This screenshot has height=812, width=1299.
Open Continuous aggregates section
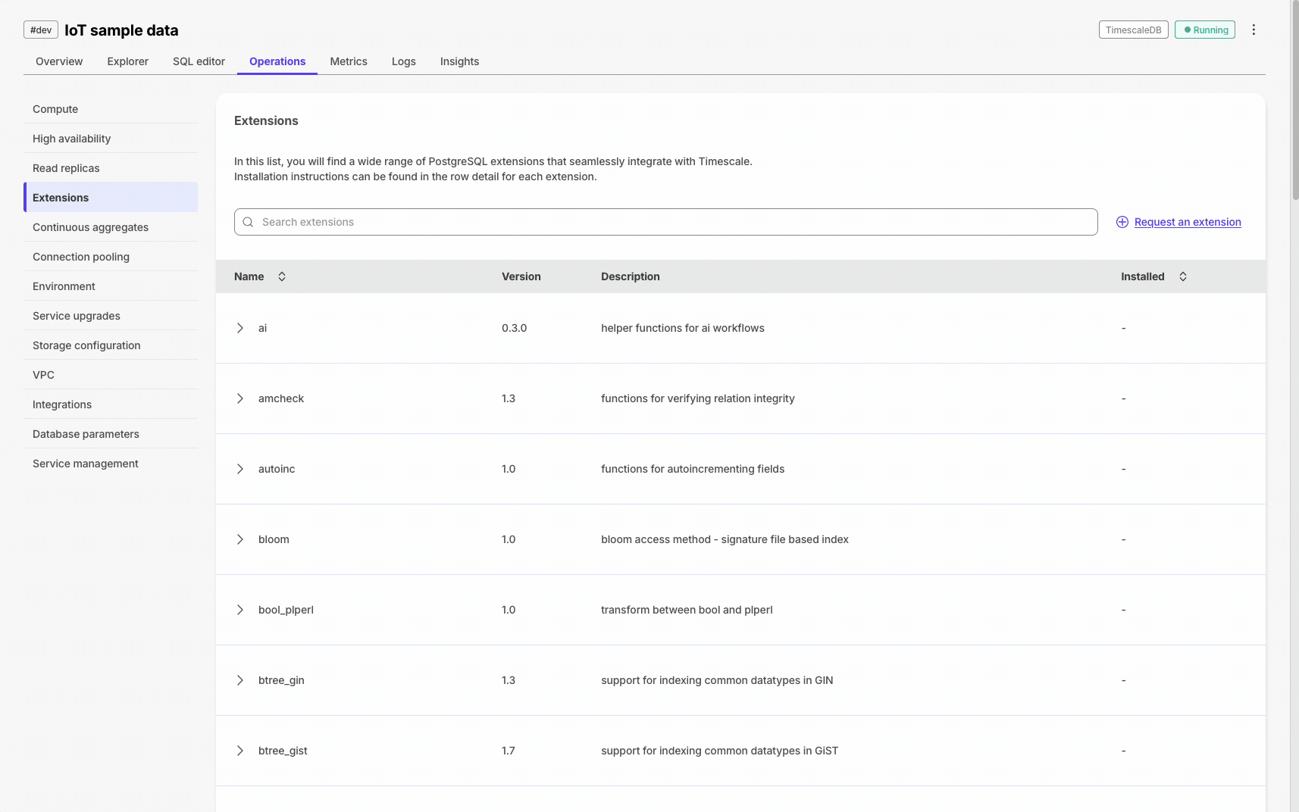[111, 227]
